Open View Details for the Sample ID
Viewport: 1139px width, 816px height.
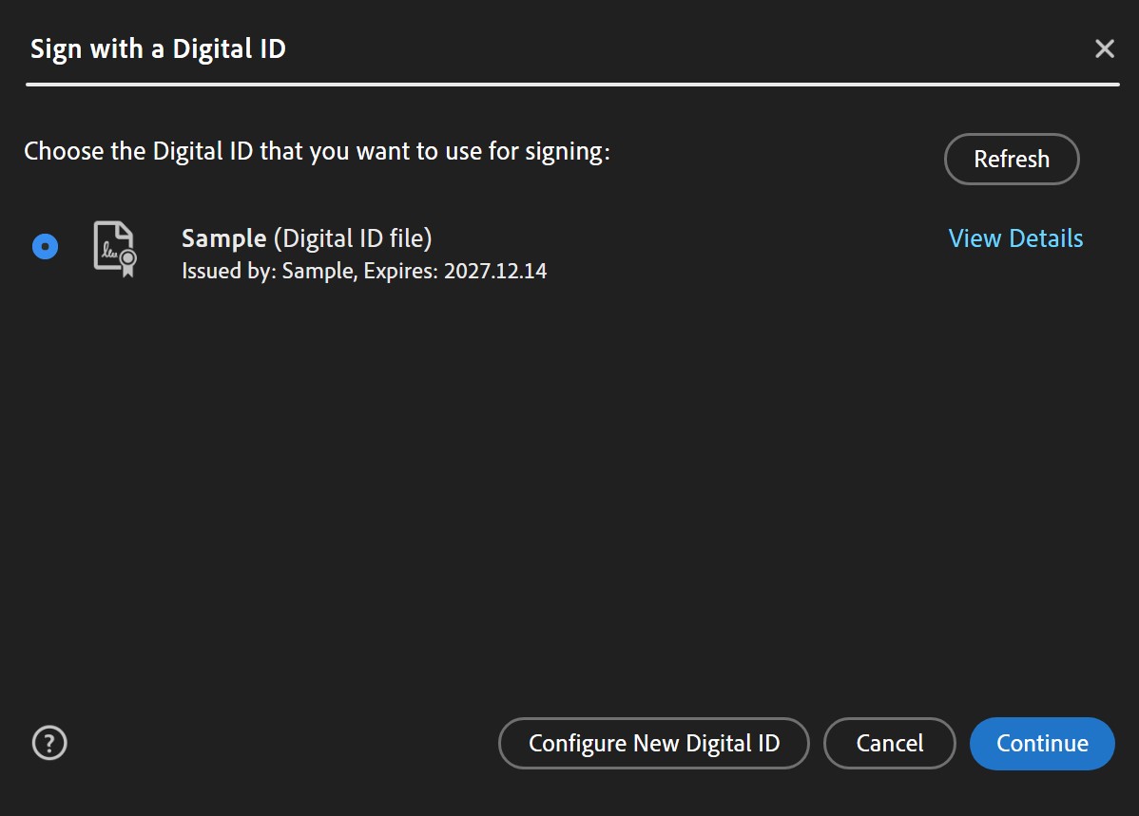click(x=1015, y=238)
